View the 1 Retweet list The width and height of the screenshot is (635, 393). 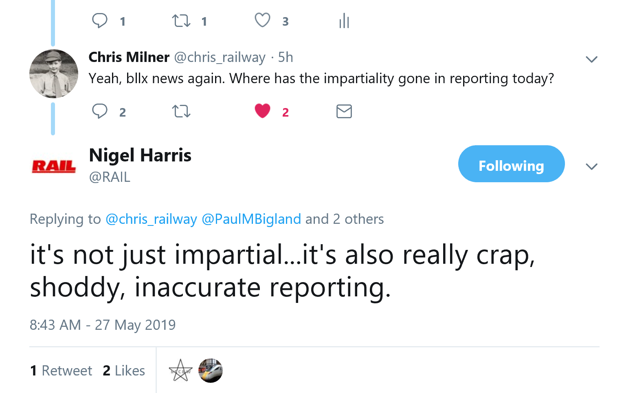tap(61, 371)
